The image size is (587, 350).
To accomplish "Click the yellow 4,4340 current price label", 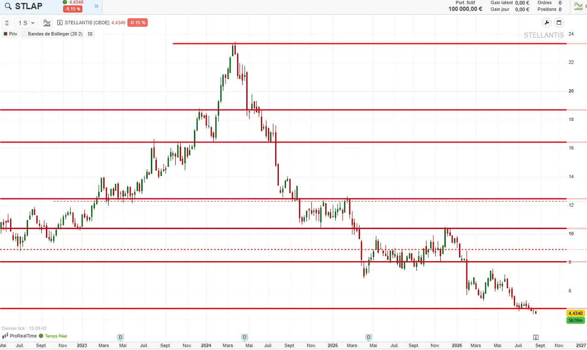I will click(575, 313).
